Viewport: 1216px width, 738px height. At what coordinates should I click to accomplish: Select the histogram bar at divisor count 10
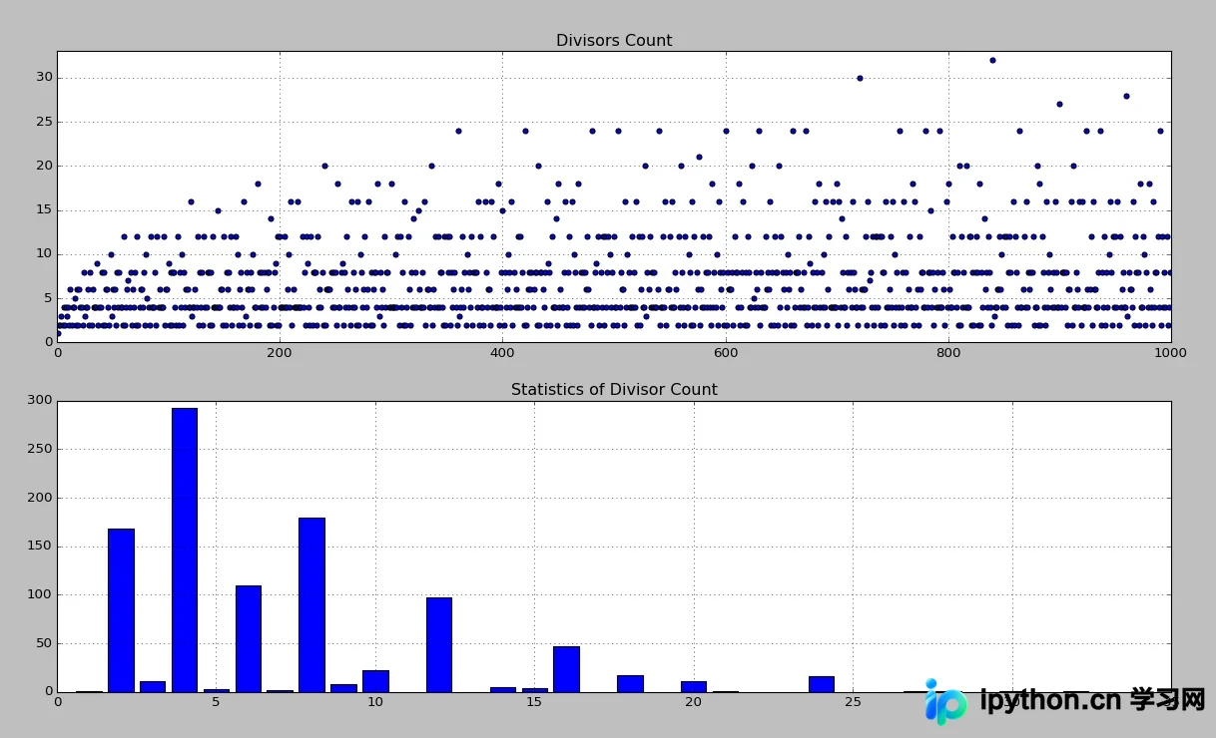pos(375,681)
